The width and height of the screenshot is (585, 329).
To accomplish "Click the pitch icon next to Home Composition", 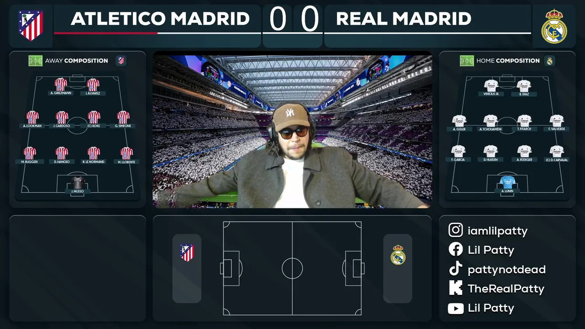I will pos(467,61).
